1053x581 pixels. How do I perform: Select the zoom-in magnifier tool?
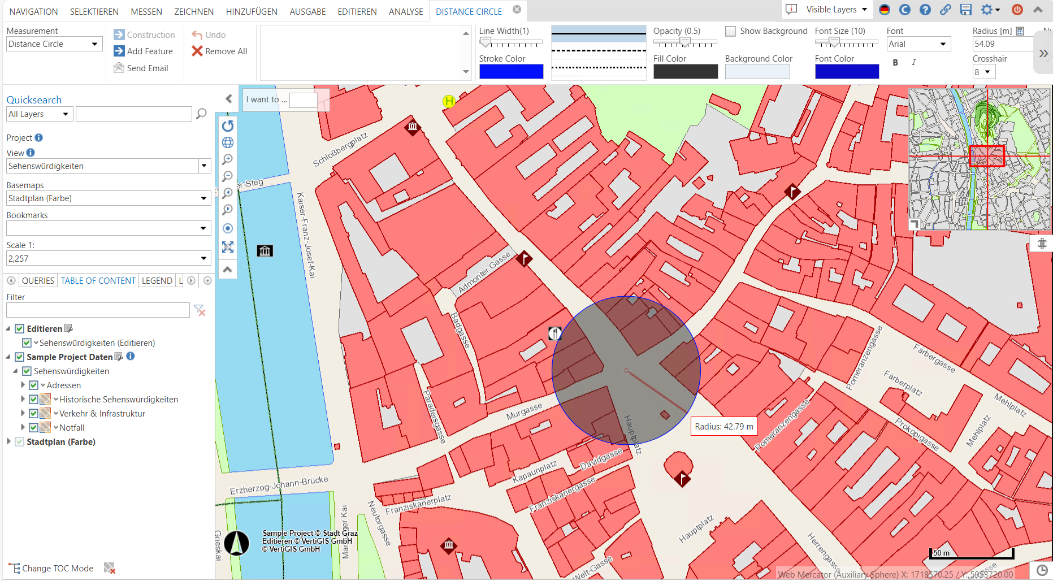[228, 159]
